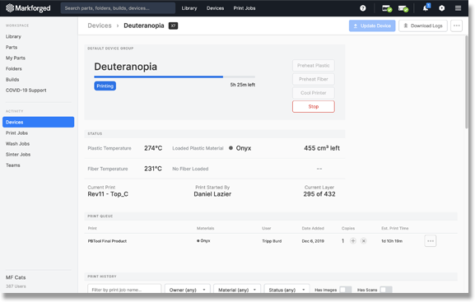Viewport: 475px width, 302px height.
Task: Click the 5h 25m left text
Action: 242,85
